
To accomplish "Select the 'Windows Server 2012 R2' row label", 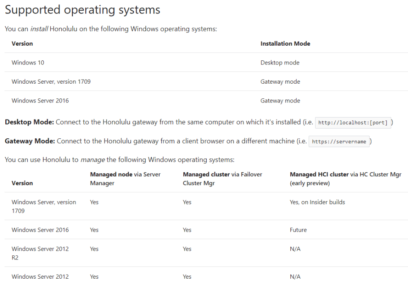I will coord(40,253).
